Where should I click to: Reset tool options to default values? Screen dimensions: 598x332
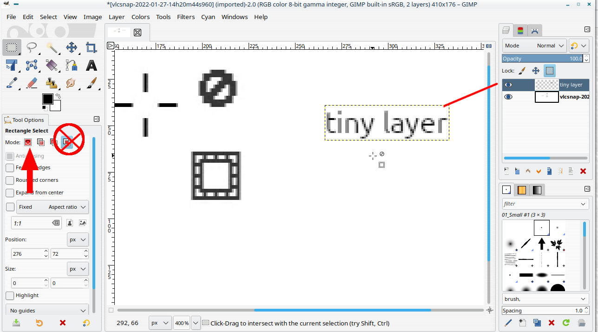[86, 323]
